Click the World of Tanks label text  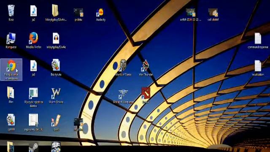click(x=123, y=74)
